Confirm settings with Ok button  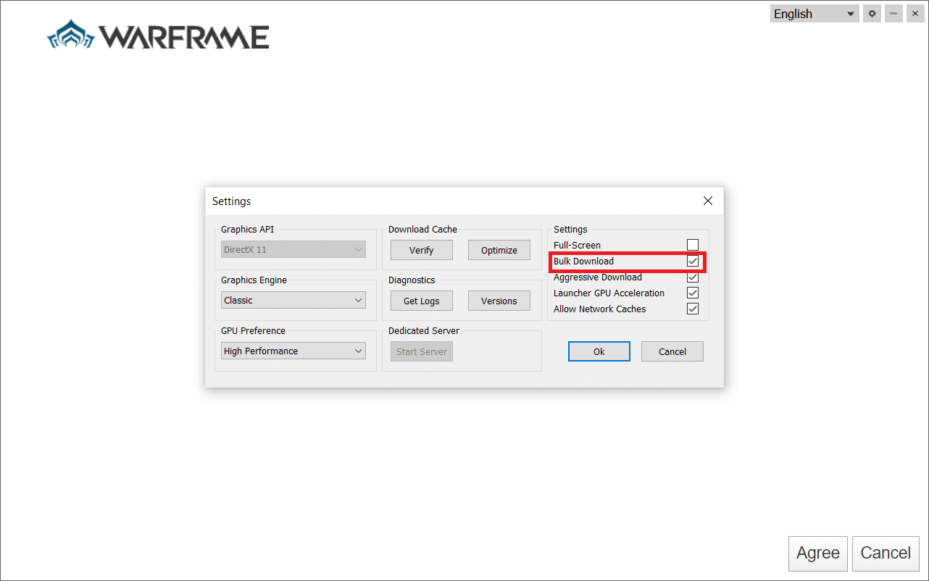pyautogui.click(x=599, y=351)
